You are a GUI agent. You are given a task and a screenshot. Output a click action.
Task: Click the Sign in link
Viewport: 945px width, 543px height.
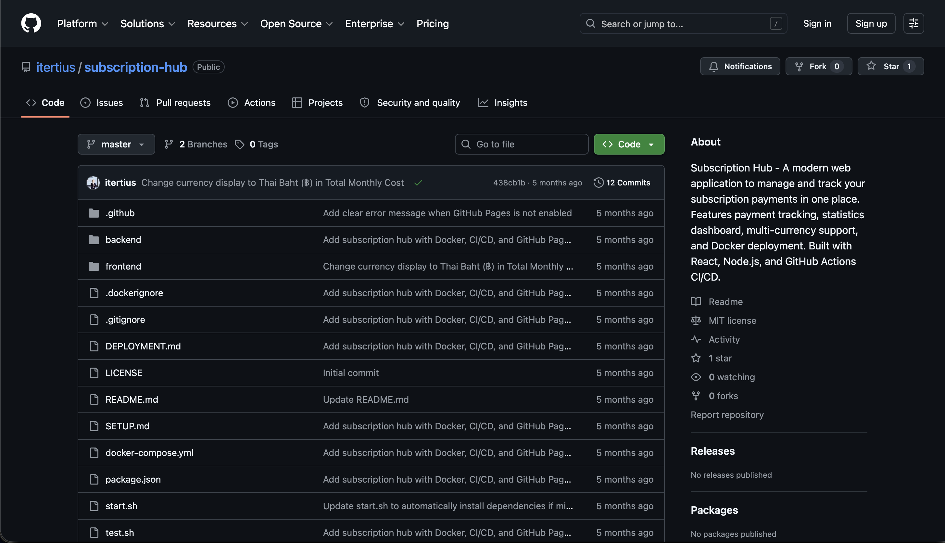click(817, 23)
